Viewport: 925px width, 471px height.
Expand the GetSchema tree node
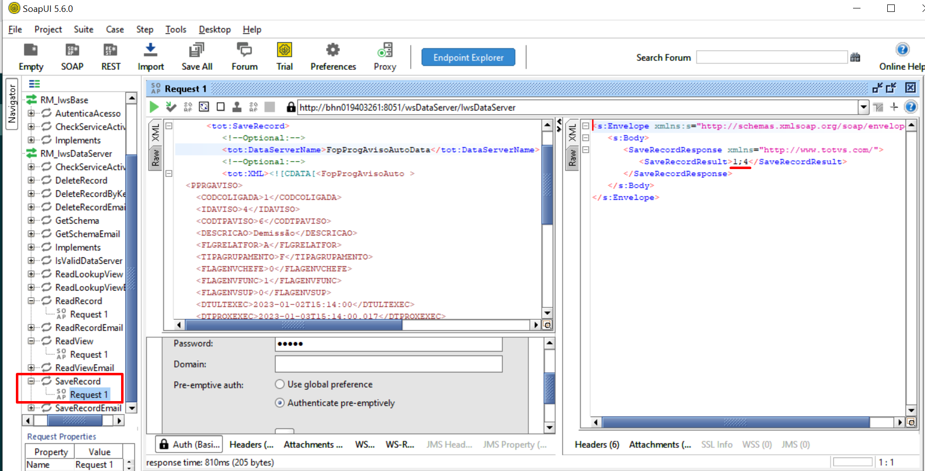point(31,220)
